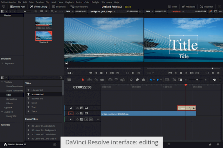The height and width of the screenshot is (148, 223).
Task: Open the Fairlight menu
Action: pos(96,2)
